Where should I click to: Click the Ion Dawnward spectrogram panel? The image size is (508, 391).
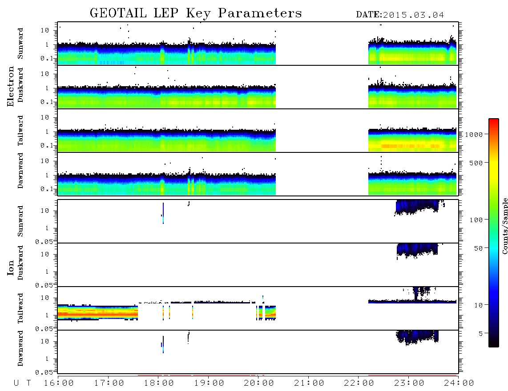tap(258, 352)
